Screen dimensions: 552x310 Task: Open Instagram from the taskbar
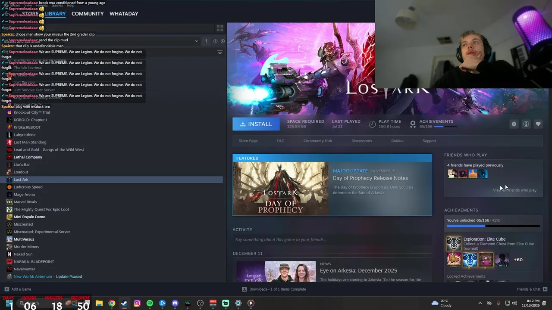point(137,303)
